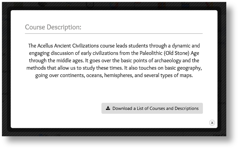Click the dimmed Class label at top left
The height and width of the screenshot is (149, 239).
(6, 19)
